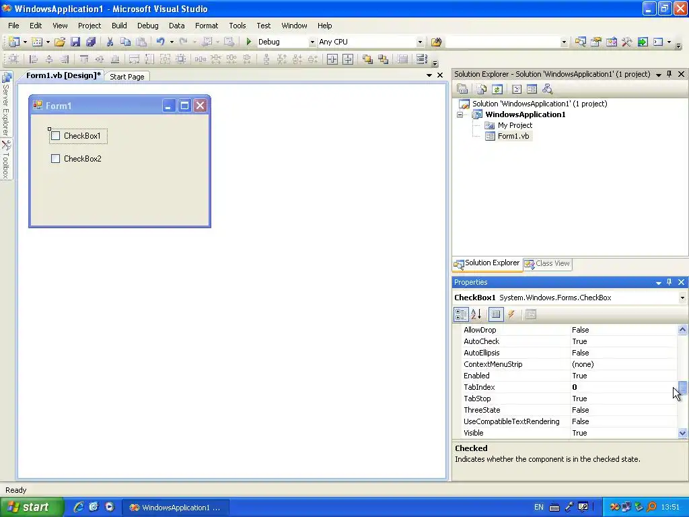Image resolution: width=689 pixels, height=517 pixels.
Task: Open the New Project dropdown arrow
Action: [25, 42]
